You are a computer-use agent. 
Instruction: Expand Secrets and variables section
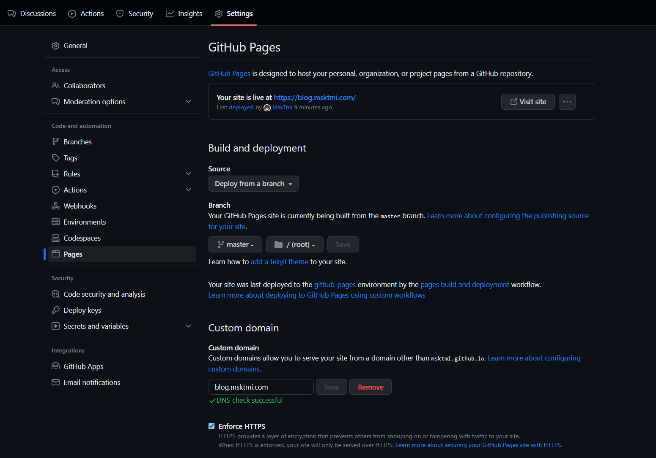point(189,326)
